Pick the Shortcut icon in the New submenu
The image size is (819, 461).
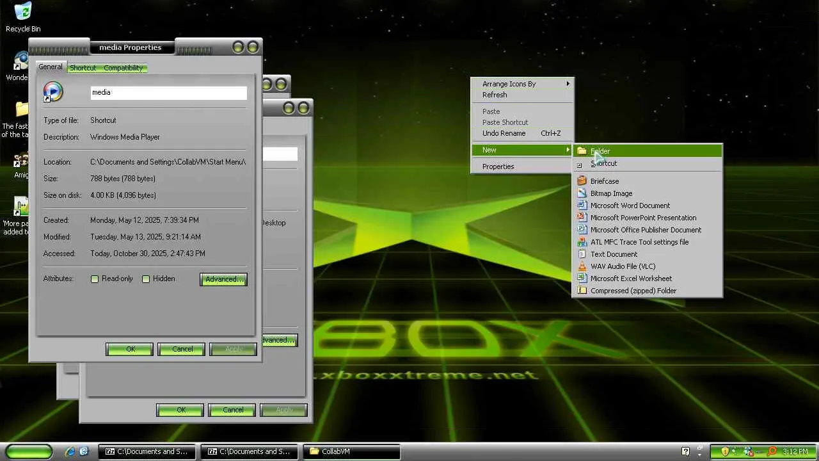[580, 165]
